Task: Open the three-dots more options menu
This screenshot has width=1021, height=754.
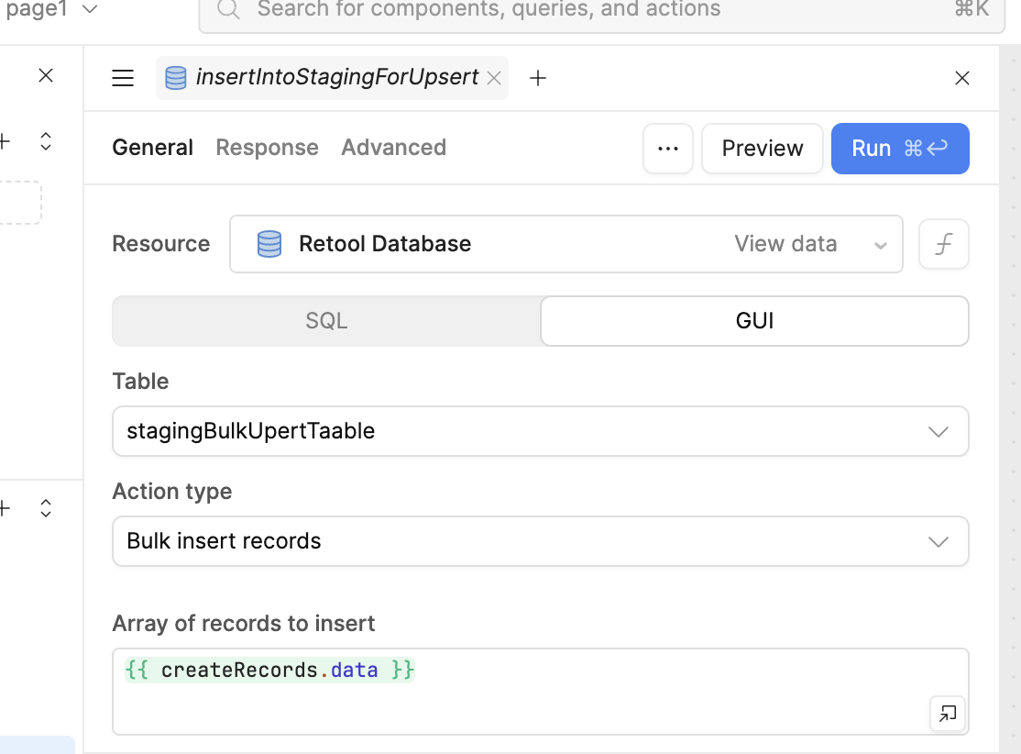Action: [x=668, y=149]
